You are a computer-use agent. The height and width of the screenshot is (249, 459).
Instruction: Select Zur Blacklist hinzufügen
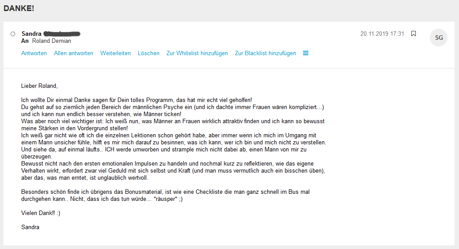point(266,53)
